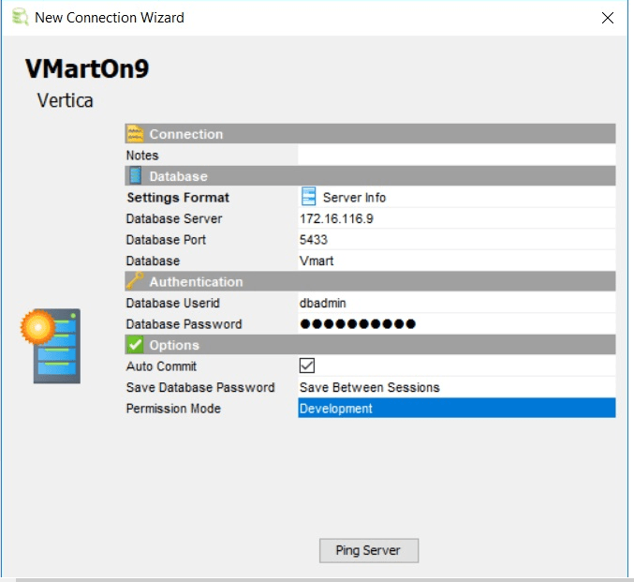
Task: Edit the Database Server field 172.16.116.9
Action: click(x=457, y=218)
